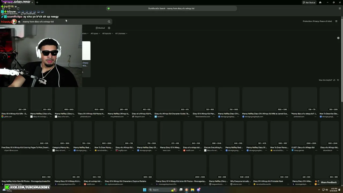Open the Share Feedback button

(329, 182)
